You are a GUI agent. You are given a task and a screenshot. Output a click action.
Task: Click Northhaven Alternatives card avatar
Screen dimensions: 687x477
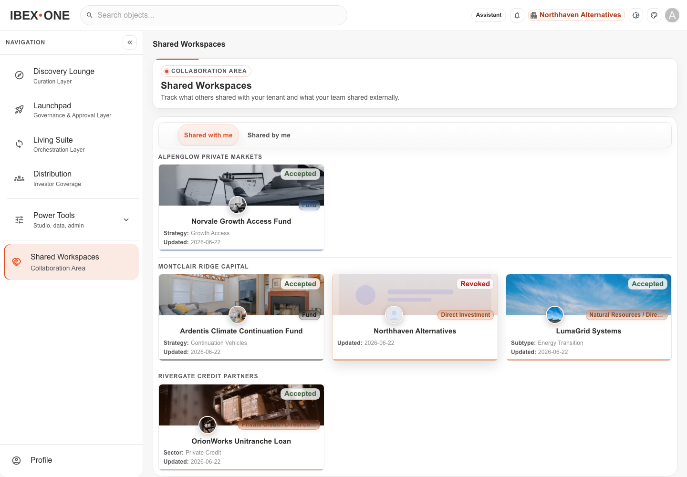click(x=394, y=315)
